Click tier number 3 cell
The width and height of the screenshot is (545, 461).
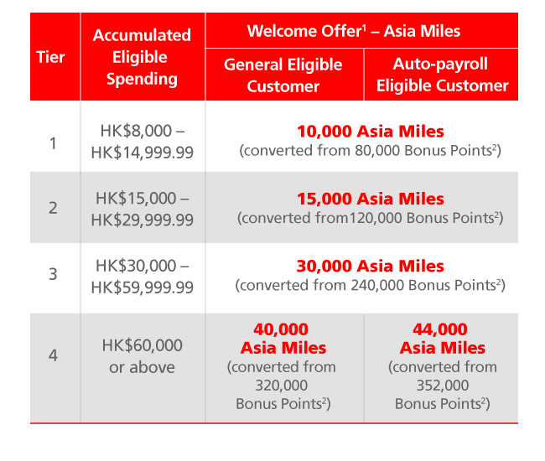coord(53,276)
